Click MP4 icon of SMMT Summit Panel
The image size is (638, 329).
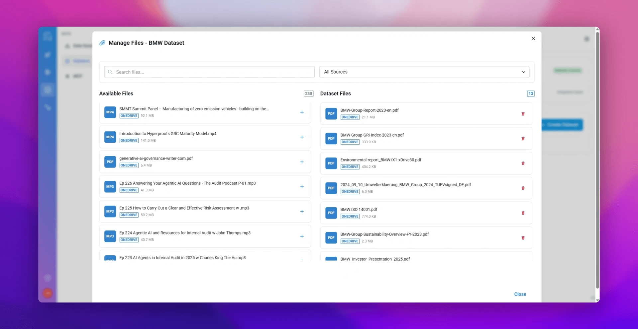tap(110, 112)
